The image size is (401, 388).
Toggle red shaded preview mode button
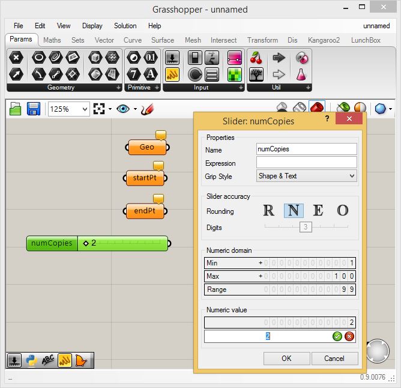point(317,107)
